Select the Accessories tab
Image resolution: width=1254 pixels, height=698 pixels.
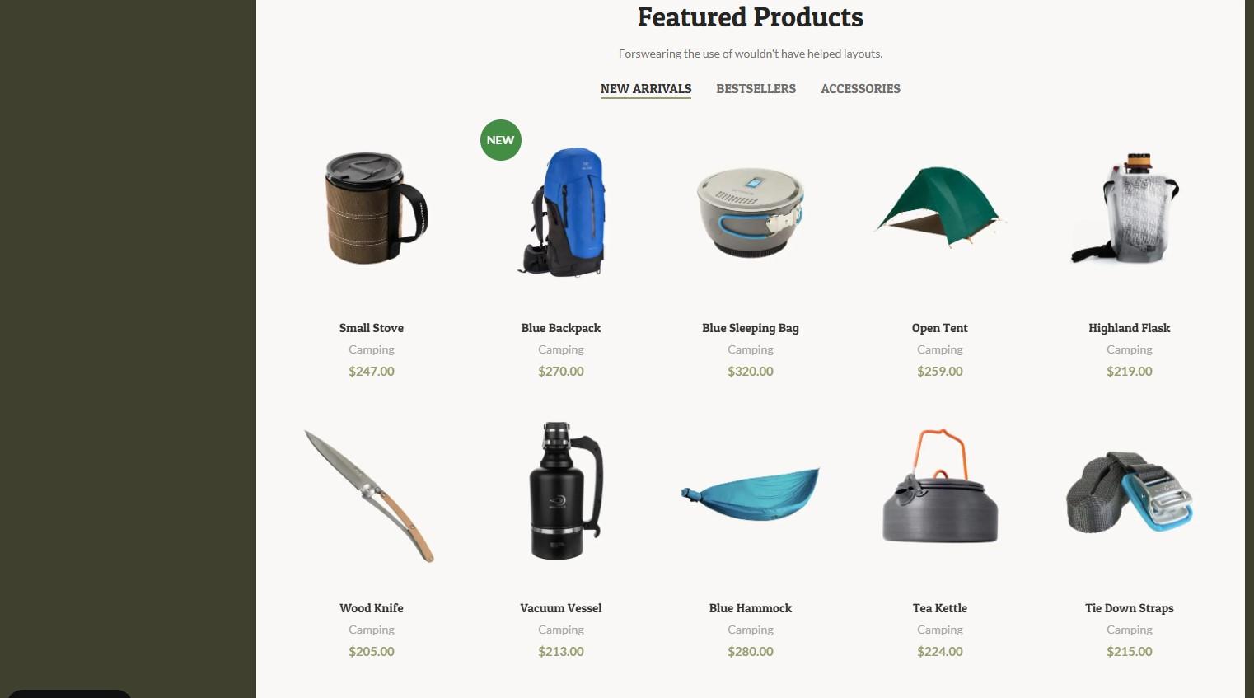[x=860, y=89]
